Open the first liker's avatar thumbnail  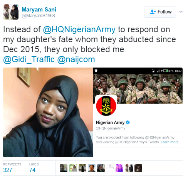click(x=64, y=168)
